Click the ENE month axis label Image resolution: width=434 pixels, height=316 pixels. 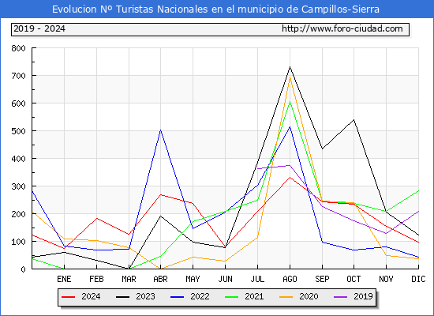[64, 279]
